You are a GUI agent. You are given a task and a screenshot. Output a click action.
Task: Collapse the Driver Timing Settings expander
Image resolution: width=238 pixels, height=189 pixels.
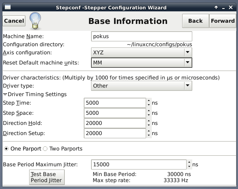5,94
